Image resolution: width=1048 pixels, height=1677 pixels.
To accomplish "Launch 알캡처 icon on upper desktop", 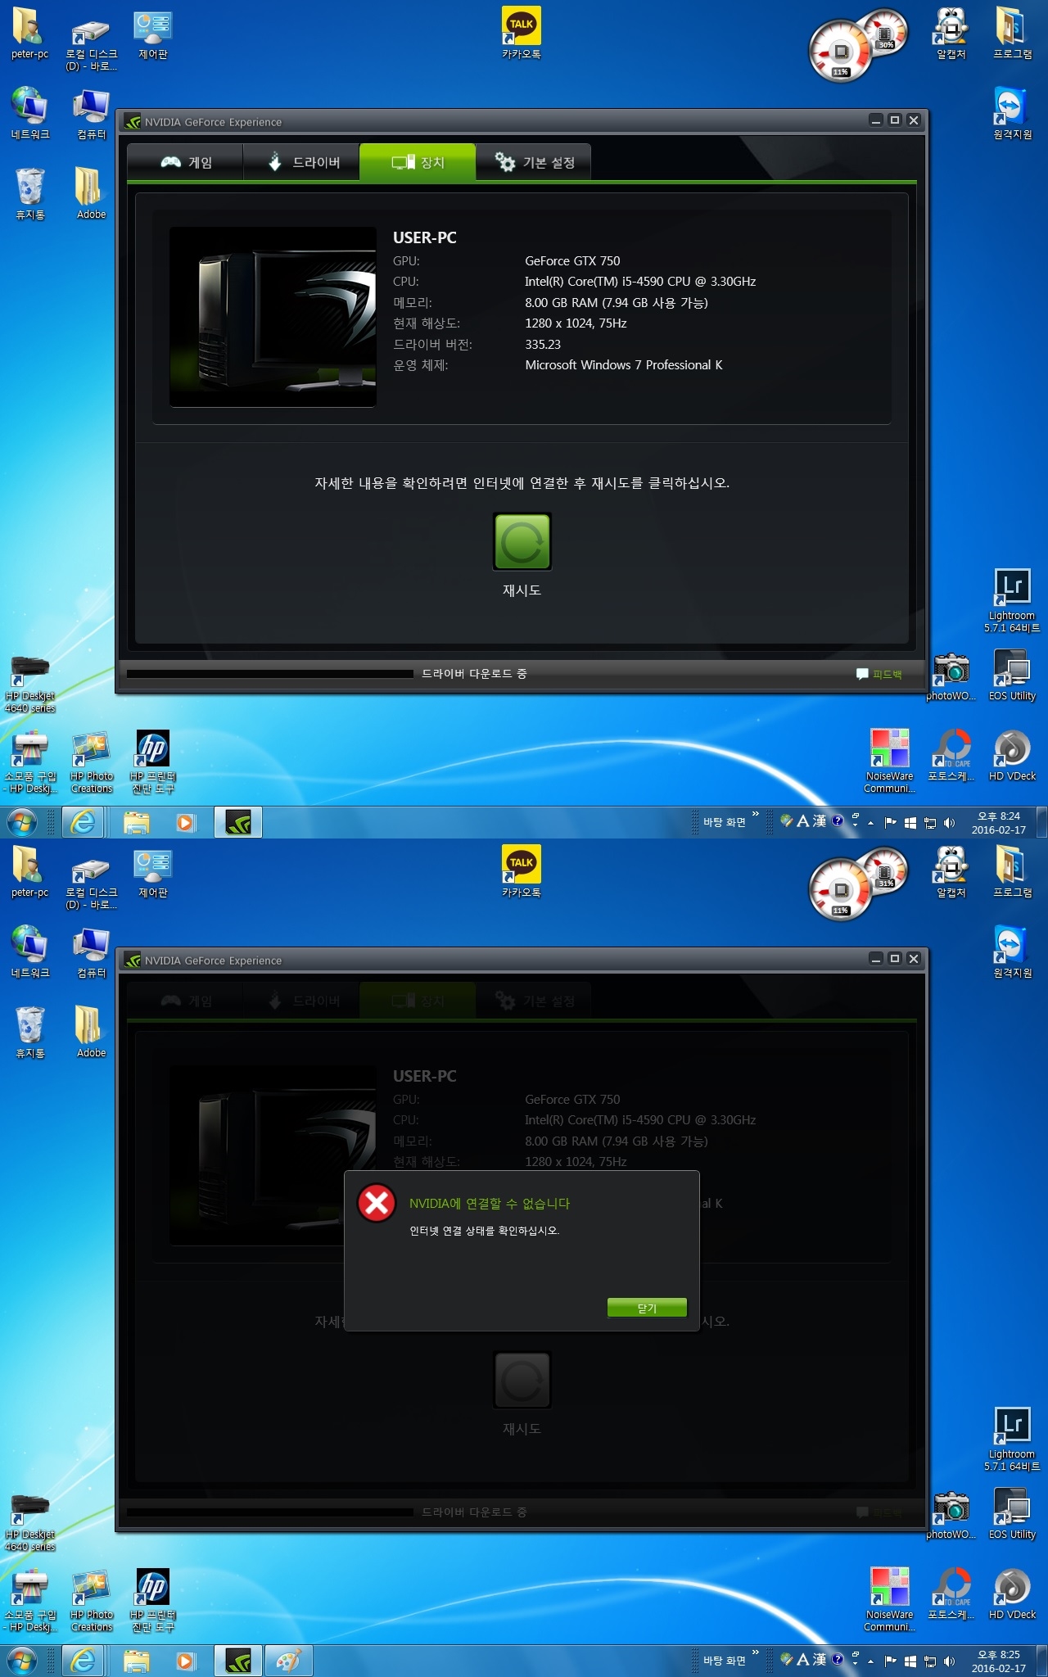I will coord(951,34).
